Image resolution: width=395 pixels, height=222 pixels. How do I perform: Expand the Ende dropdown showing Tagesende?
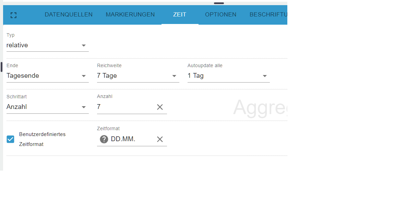(x=47, y=76)
